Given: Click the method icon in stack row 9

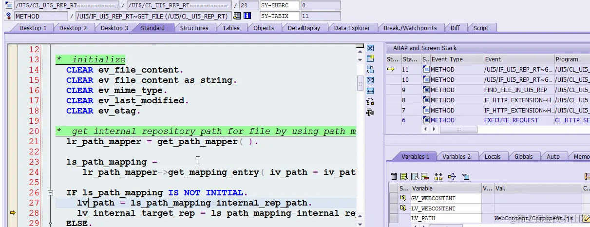Looking at the screenshot, I should [426, 90].
